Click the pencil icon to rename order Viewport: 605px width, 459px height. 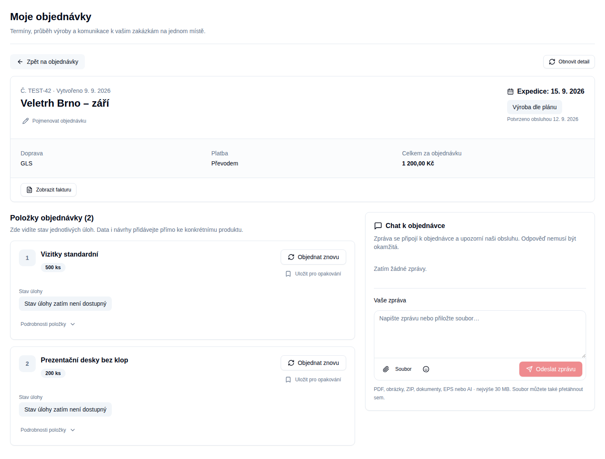26,121
